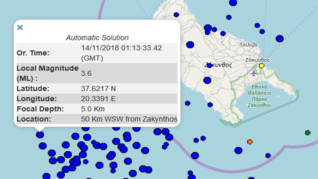Click the blue marker under the popup pointer

tap(40, 134)
